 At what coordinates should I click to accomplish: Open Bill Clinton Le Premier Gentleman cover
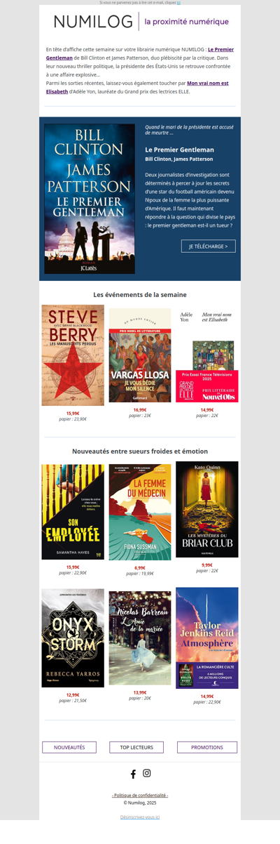(90, 199)
